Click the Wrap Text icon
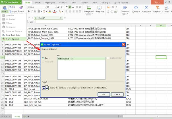The width and height of the screenshot is (172, 119). tap(100, 7)
